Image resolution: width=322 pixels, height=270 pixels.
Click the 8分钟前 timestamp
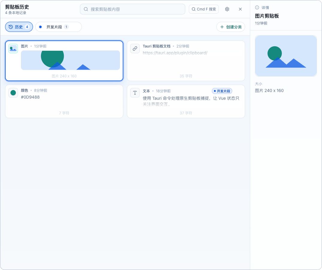[40, 90]
